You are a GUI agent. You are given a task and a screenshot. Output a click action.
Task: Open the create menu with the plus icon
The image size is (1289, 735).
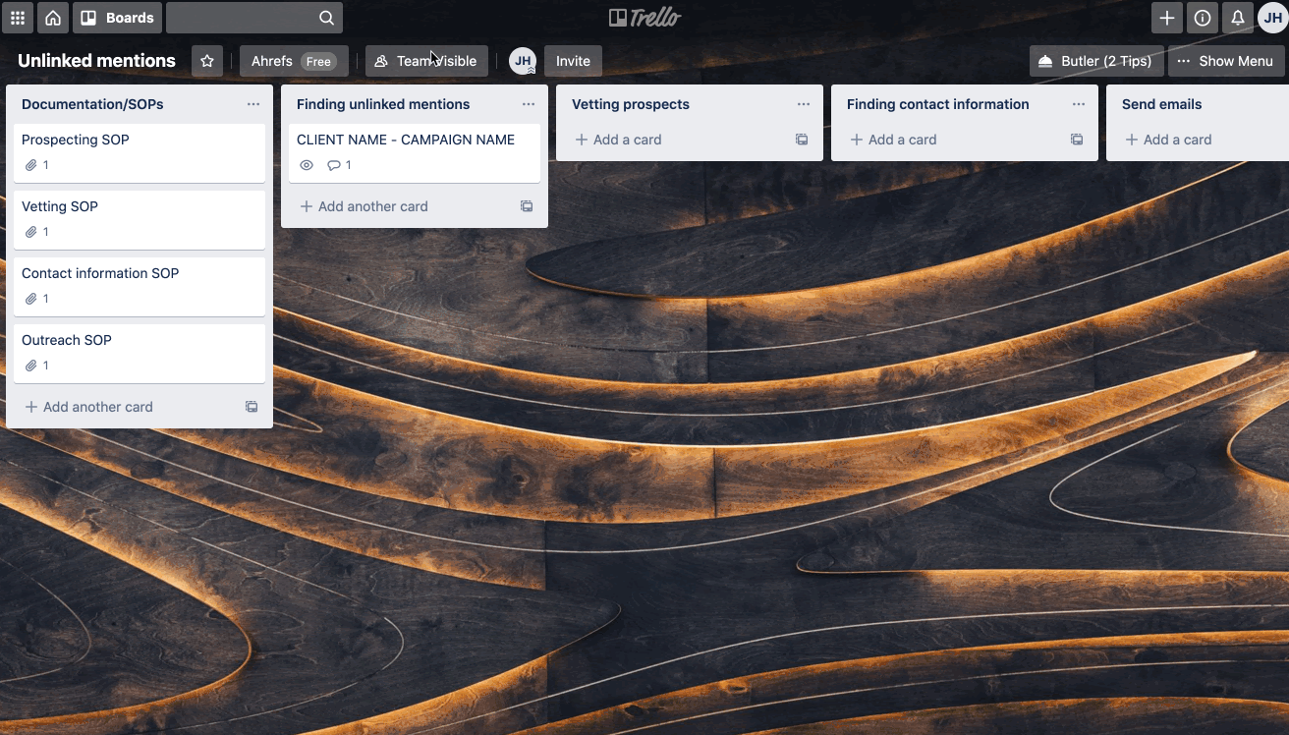pyautogui.click(x=1167, y=18)
